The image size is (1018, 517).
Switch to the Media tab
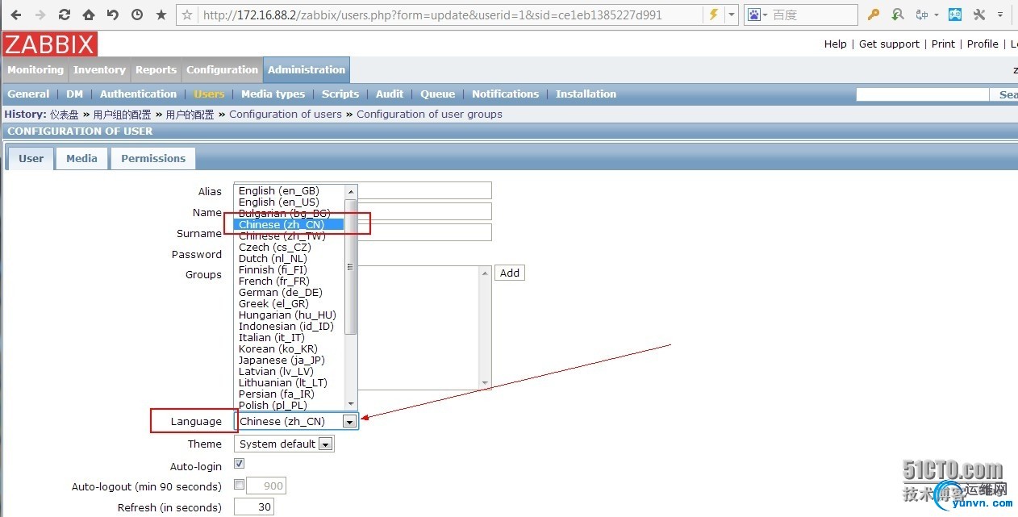(x=81, y=159)
